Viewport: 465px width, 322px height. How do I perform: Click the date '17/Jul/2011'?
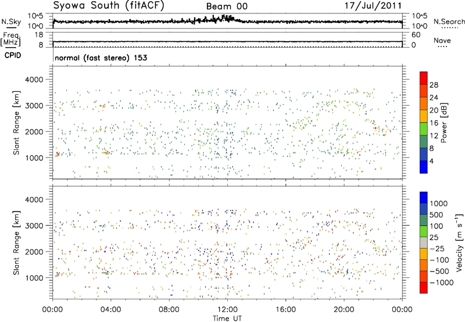[373, 6]
